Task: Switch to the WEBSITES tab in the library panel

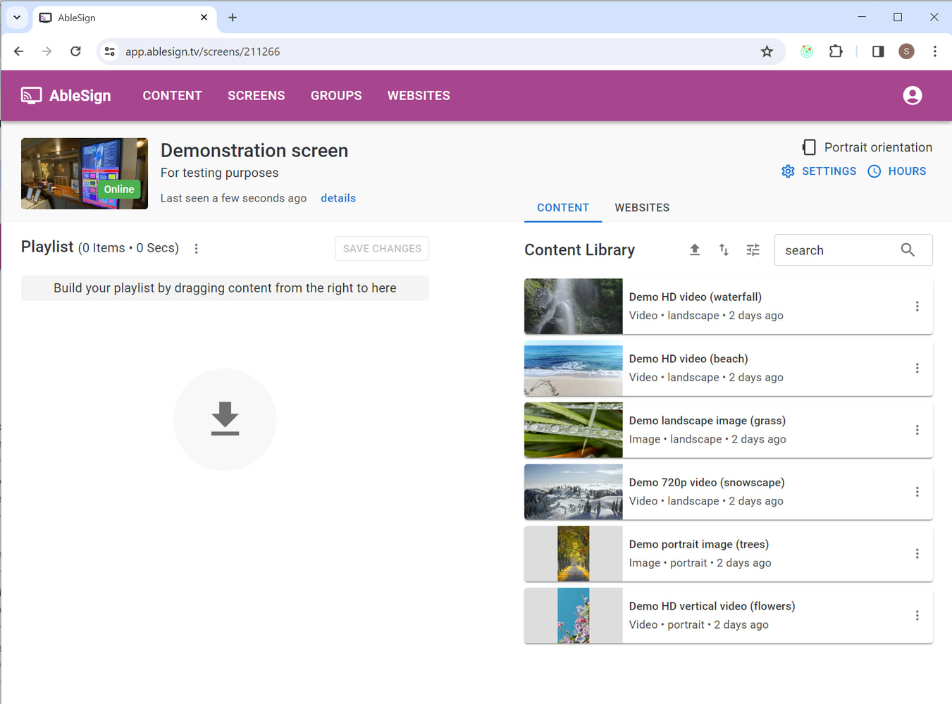Action: 641,208
